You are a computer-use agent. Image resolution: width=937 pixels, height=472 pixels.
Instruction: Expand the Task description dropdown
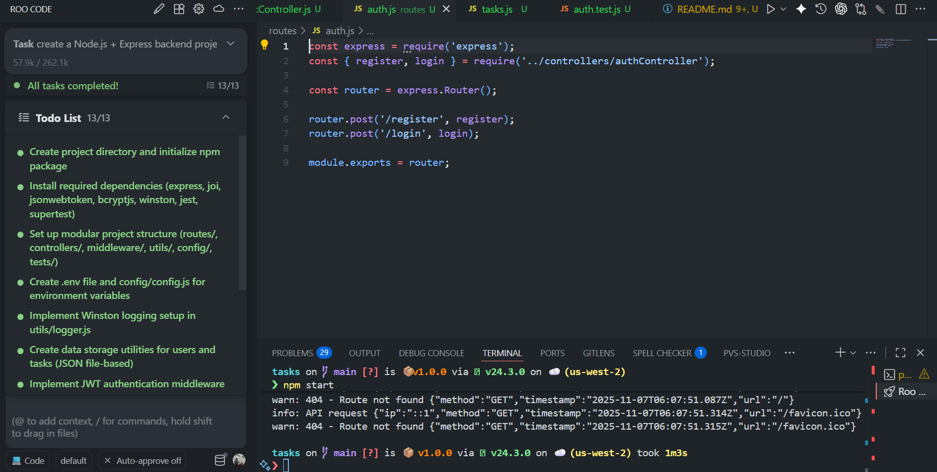tap(231, 44)
